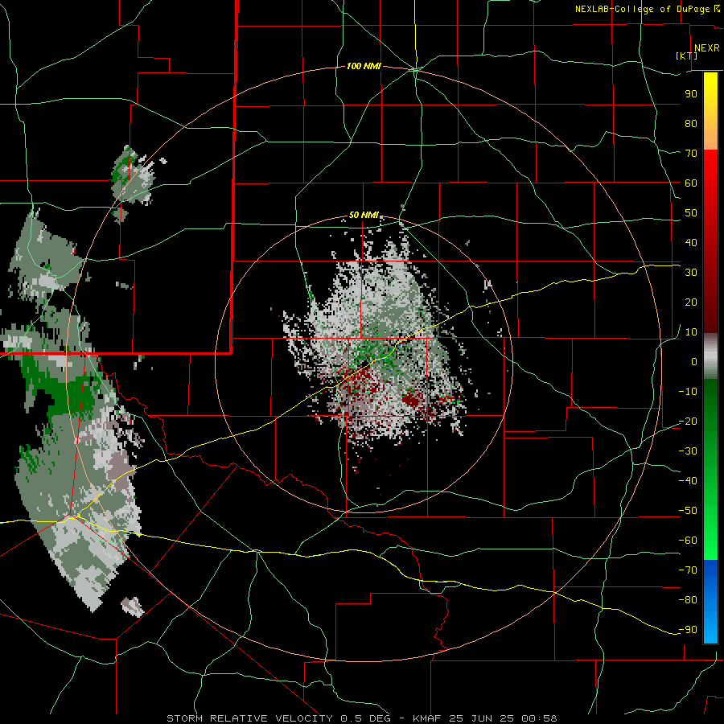Click the 70 value on the velocity scale
Viewport: 724px width, 724px height.
(691, 154)
